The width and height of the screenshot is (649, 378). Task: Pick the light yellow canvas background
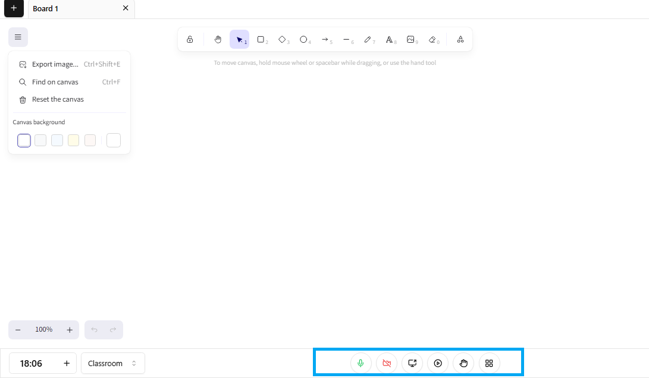point(74,140)
